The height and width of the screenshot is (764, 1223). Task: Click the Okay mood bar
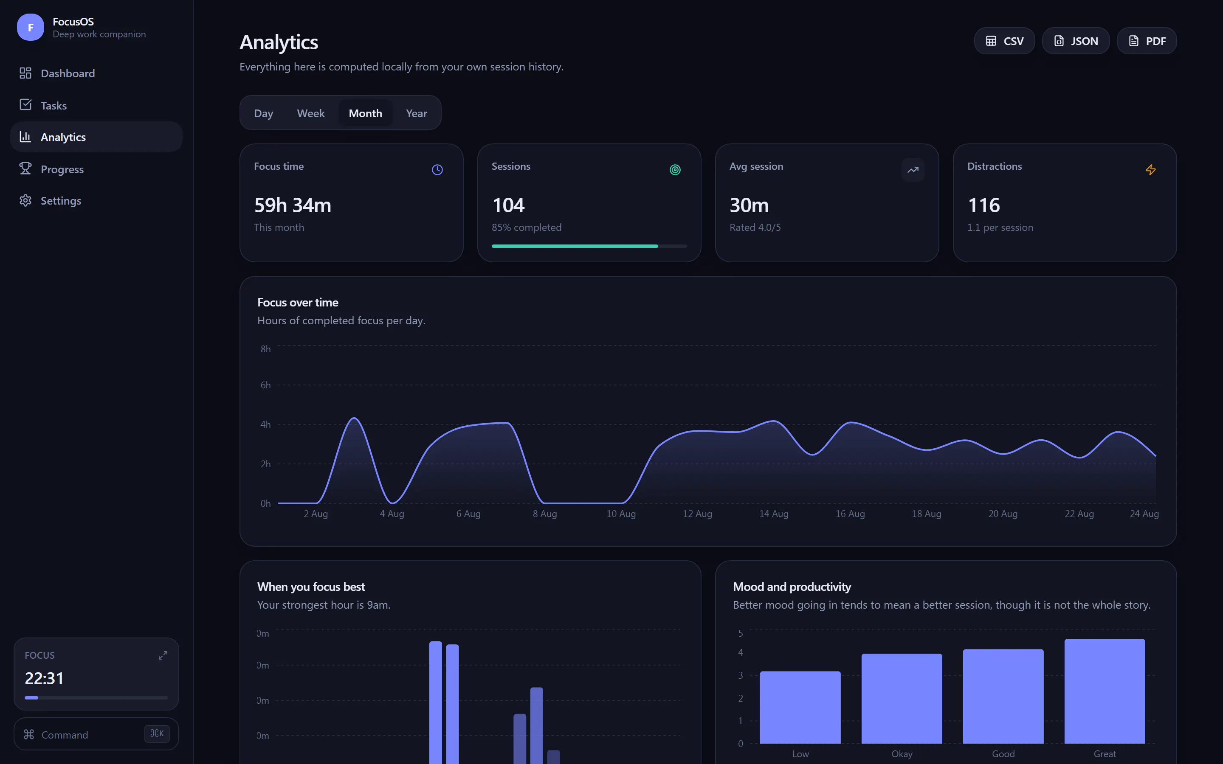[x=902, y=698]
